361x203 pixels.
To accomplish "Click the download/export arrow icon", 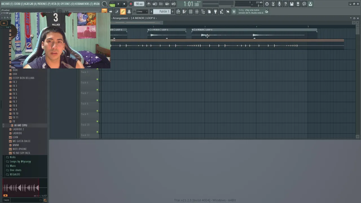I will click(x=310, y=4).
